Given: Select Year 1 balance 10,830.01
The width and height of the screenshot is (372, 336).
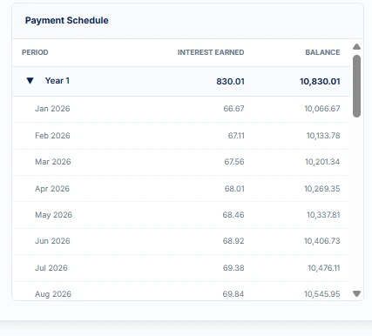Looking at the screenshot, I should point(320,81).
